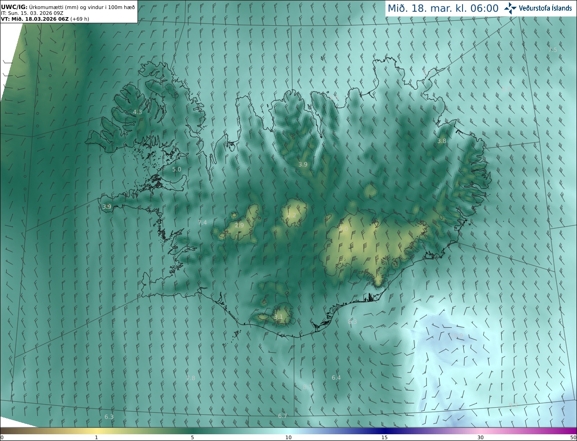Viewport: 577px width, 441px height.
Task: Click the dark navy section of the color scale
Action: tap(385, 431)
